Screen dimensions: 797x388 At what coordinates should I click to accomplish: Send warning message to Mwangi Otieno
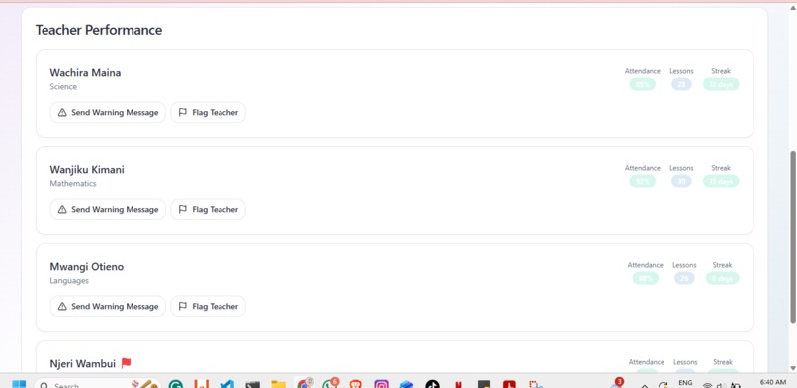pyautogui.click(x=108, y=306)
